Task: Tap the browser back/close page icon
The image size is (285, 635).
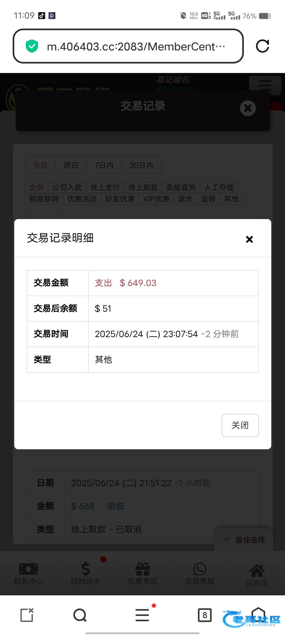Action: pyautogui.click(x=27, y=615)
